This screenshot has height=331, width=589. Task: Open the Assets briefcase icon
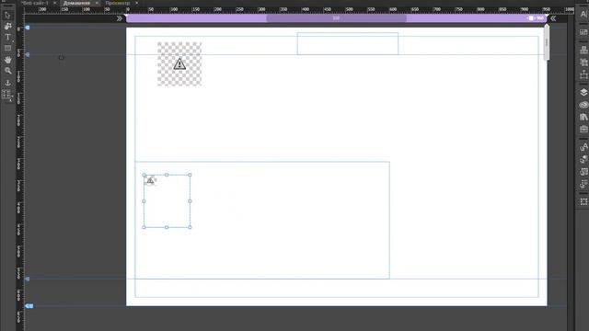pyautogui.click(x=583, y=129)
